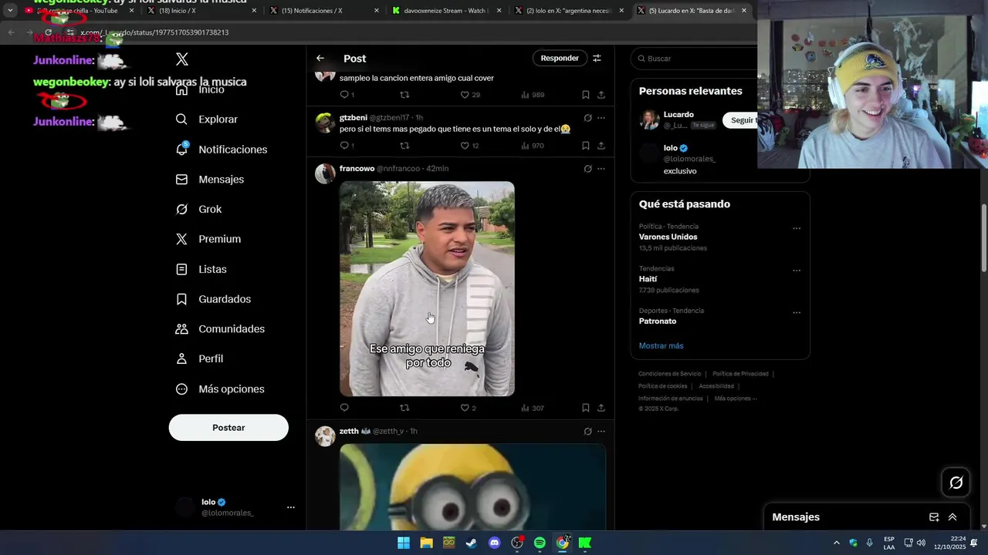This screenshot has height=555, width=988.
Task: Click the Postear button
Action: pyautogui.click(x=228, y=428)
